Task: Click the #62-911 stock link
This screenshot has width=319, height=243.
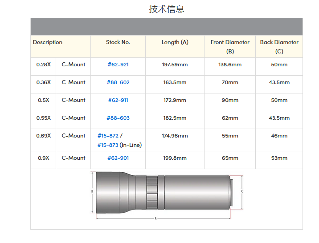Action: pyautogui.click(x=118, y=100)
